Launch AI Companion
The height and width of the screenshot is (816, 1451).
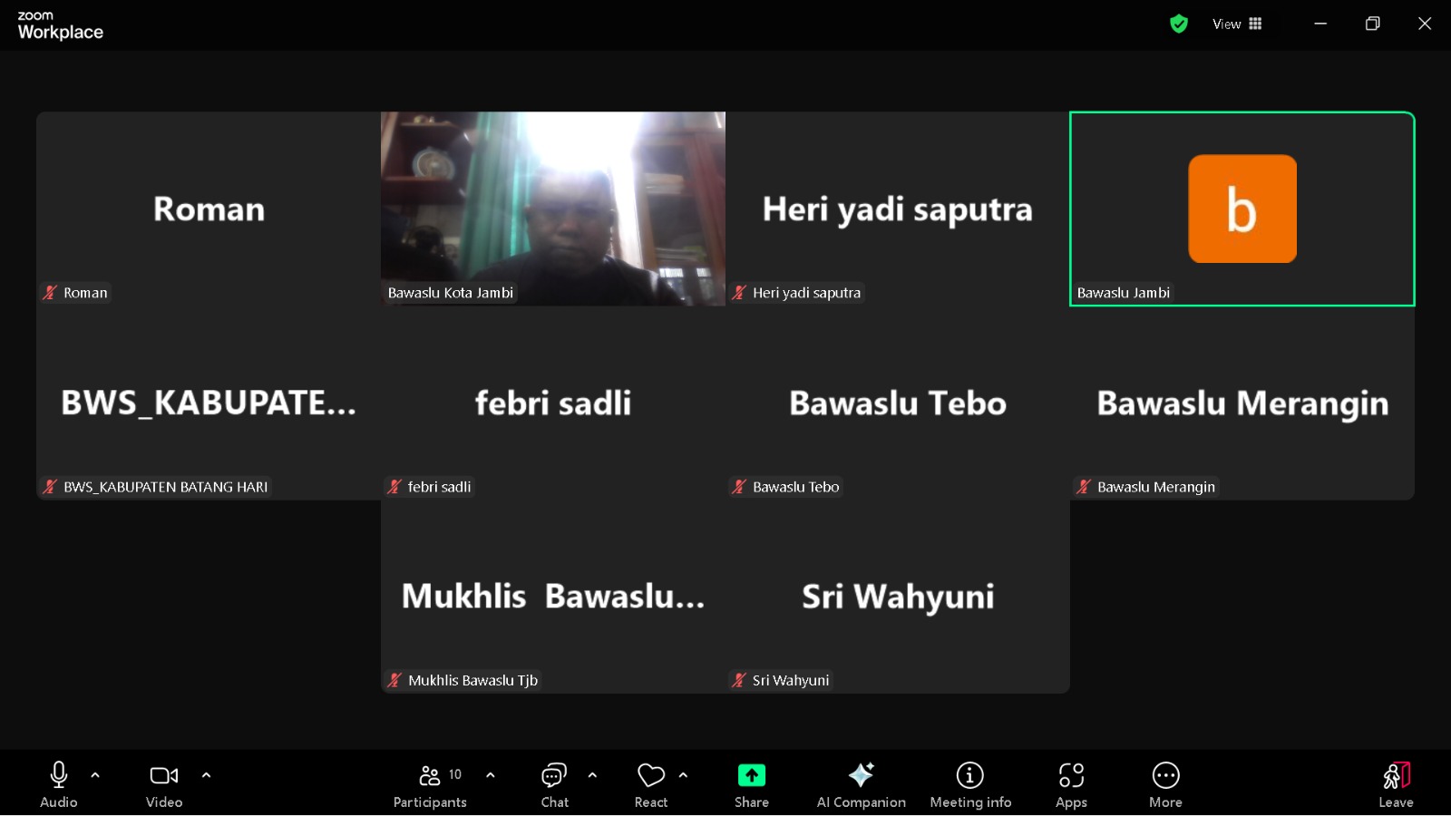point(861,783)
